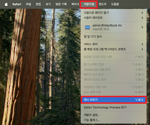Open the 윈도우 menu

(103, 4)
